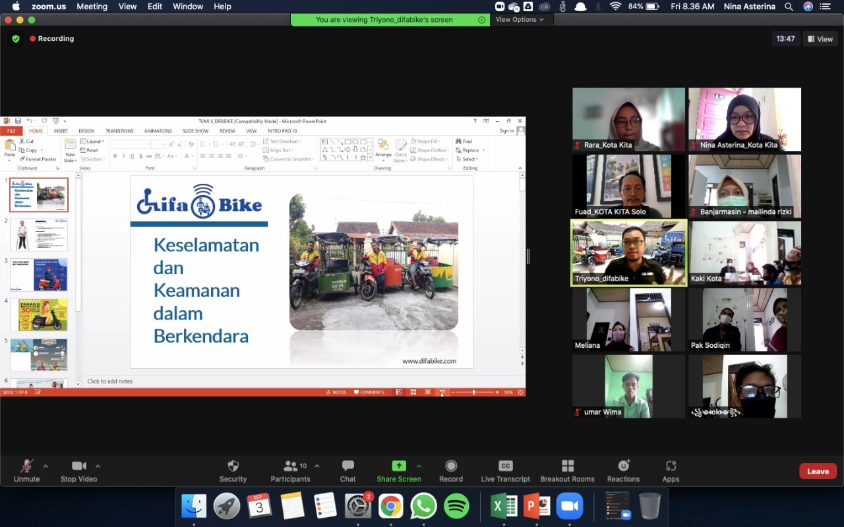This screenshot has width=844, height=527.
Task: Switch to the TRANSITIONS ribbon tab
Action: 119,131
